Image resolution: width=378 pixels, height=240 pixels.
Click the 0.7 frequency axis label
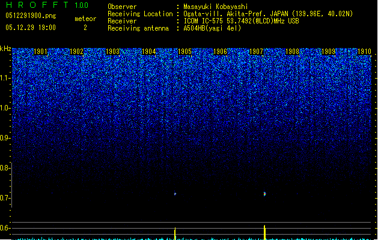[4, 198]
